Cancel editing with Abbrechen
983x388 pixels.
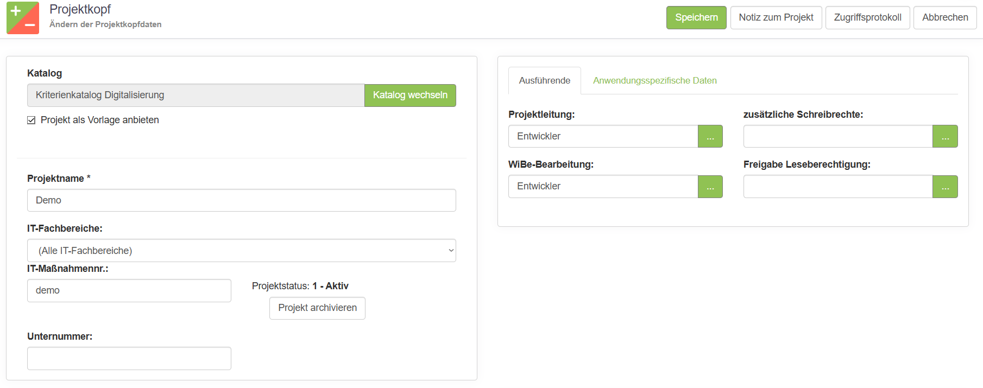tap(944, 18)
